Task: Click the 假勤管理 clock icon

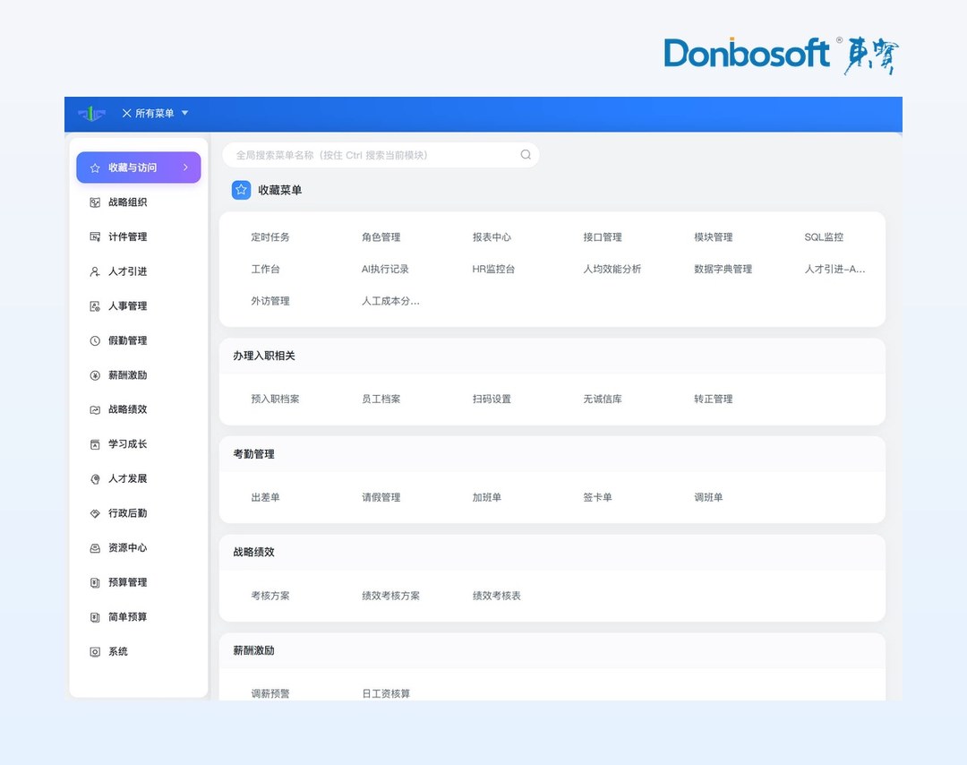Action: (95, 340)
